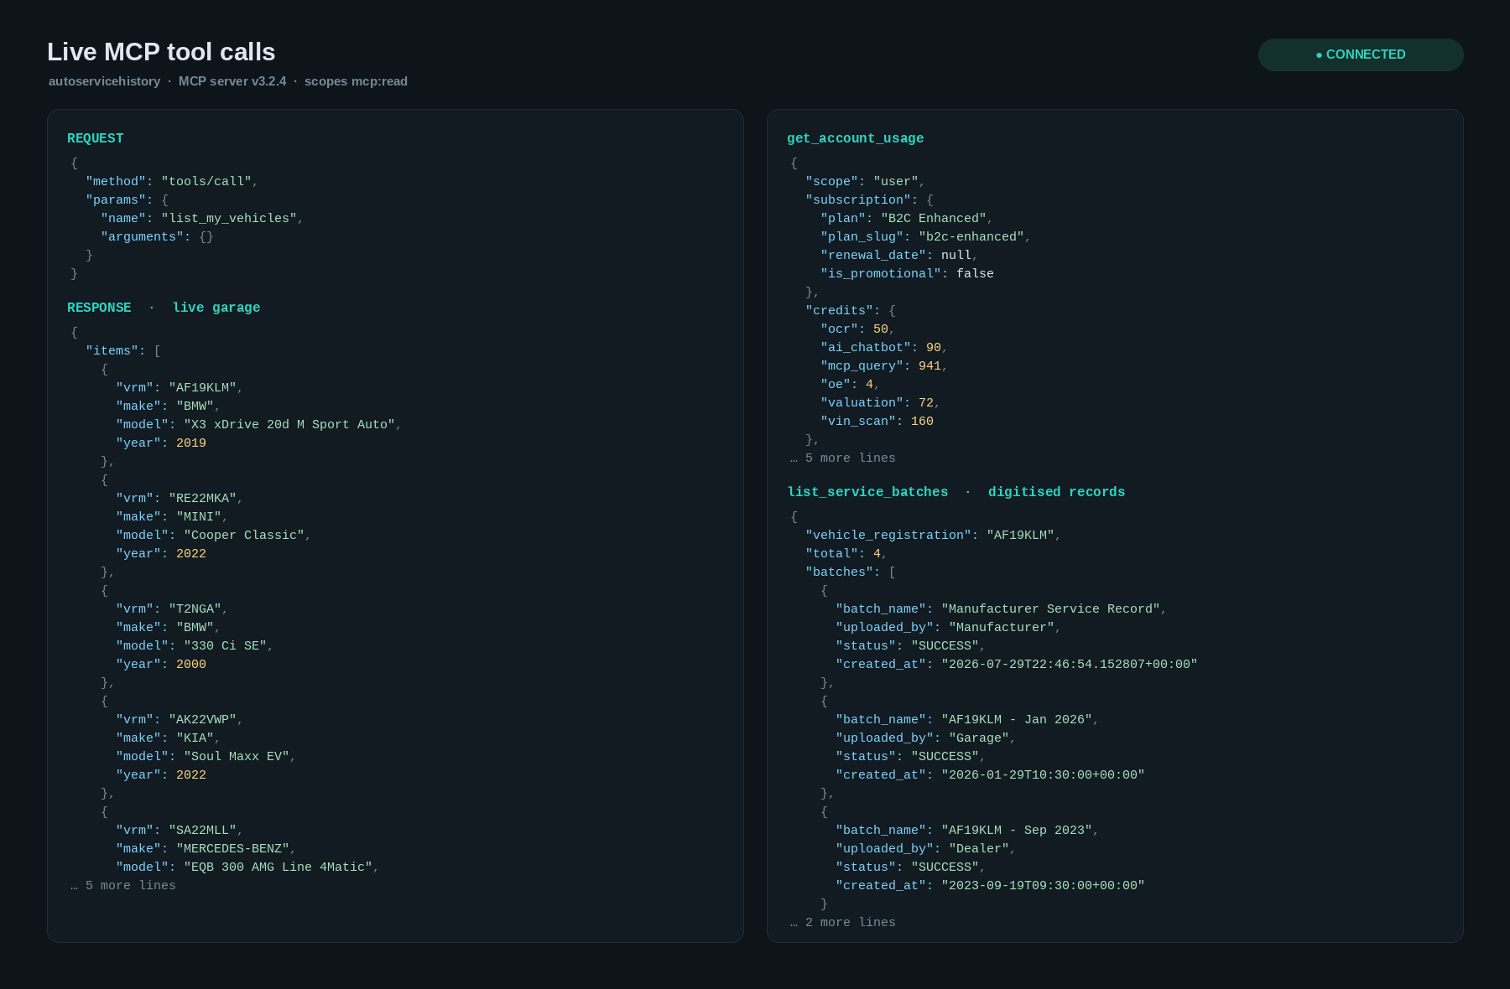
Task: Click the scopes mcp:read text
Action: click(356, 81)
